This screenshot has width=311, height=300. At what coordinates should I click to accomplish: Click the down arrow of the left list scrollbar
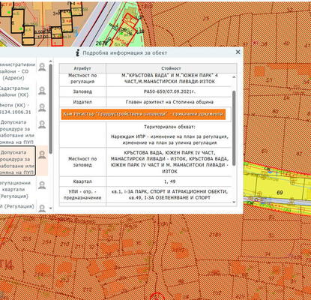click(51, 208)
